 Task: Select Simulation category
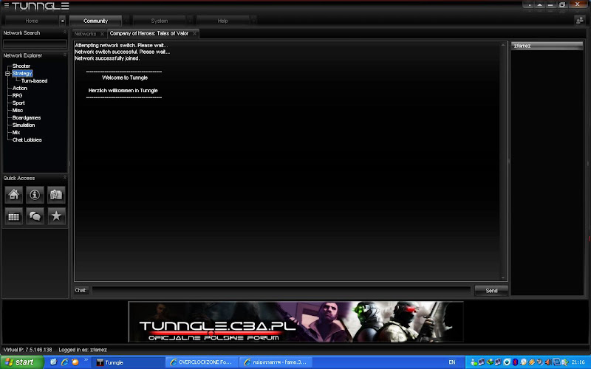click(x=24, y=125)
